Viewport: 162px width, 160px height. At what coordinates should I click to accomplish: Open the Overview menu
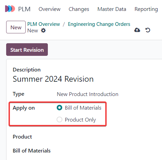[x=50, y=9]
